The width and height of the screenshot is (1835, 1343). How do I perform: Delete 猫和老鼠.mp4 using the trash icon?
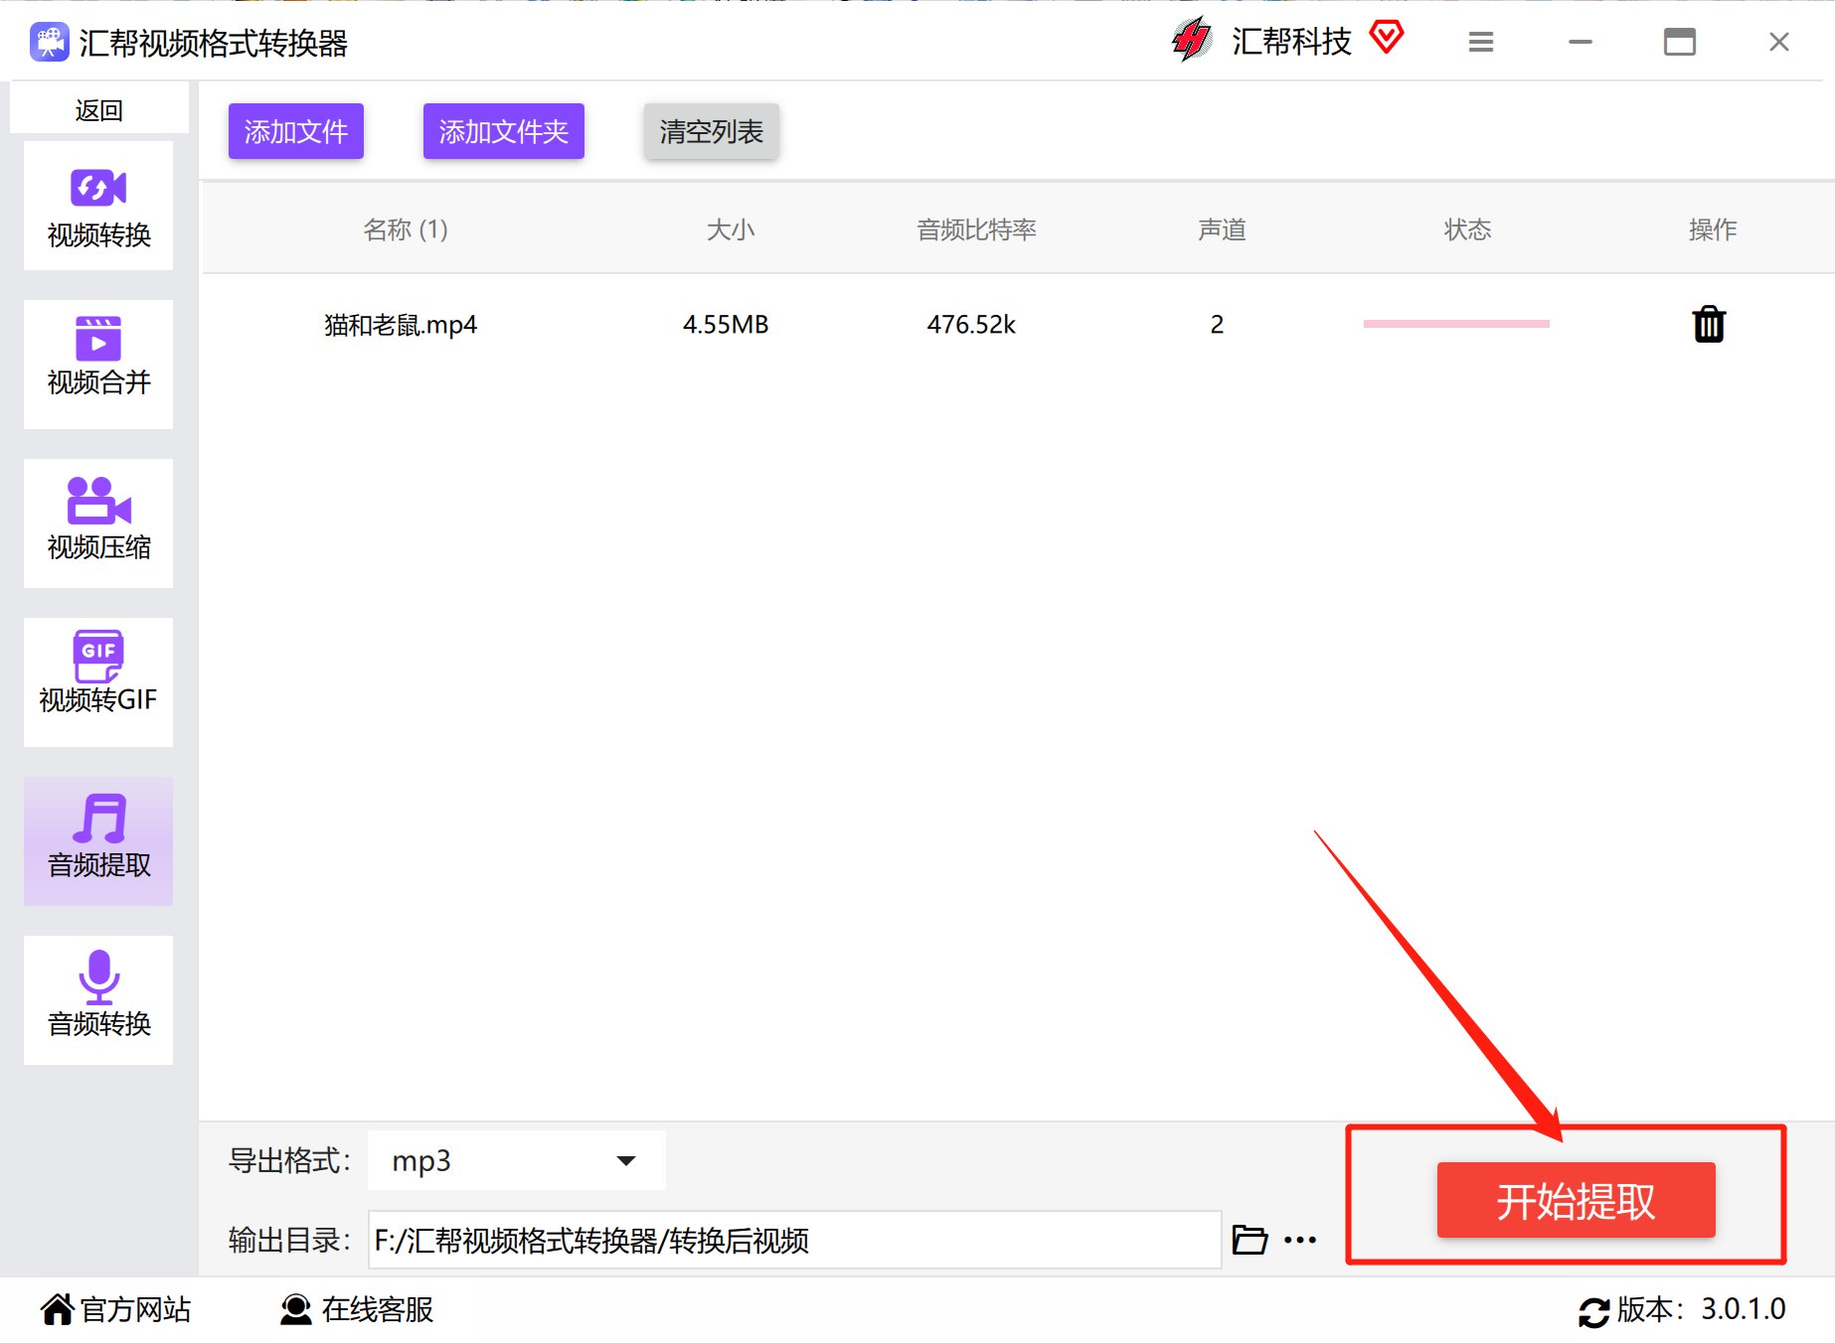pyautogui.click(x=1709, y=324)
